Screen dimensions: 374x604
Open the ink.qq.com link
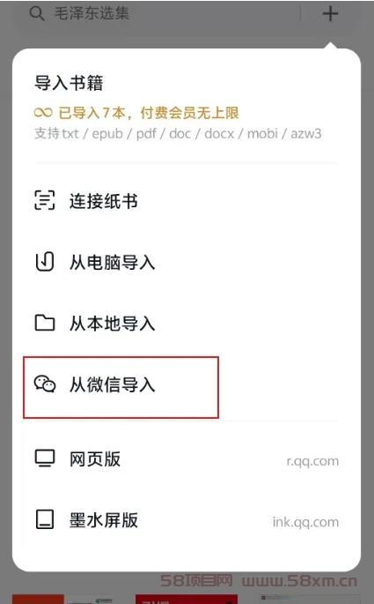click(x=305, y=522)
